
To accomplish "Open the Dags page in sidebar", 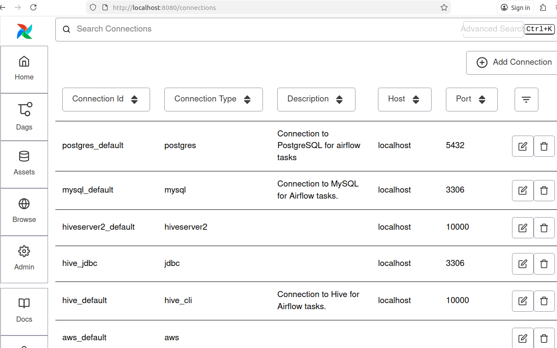I will pos(24,117).
